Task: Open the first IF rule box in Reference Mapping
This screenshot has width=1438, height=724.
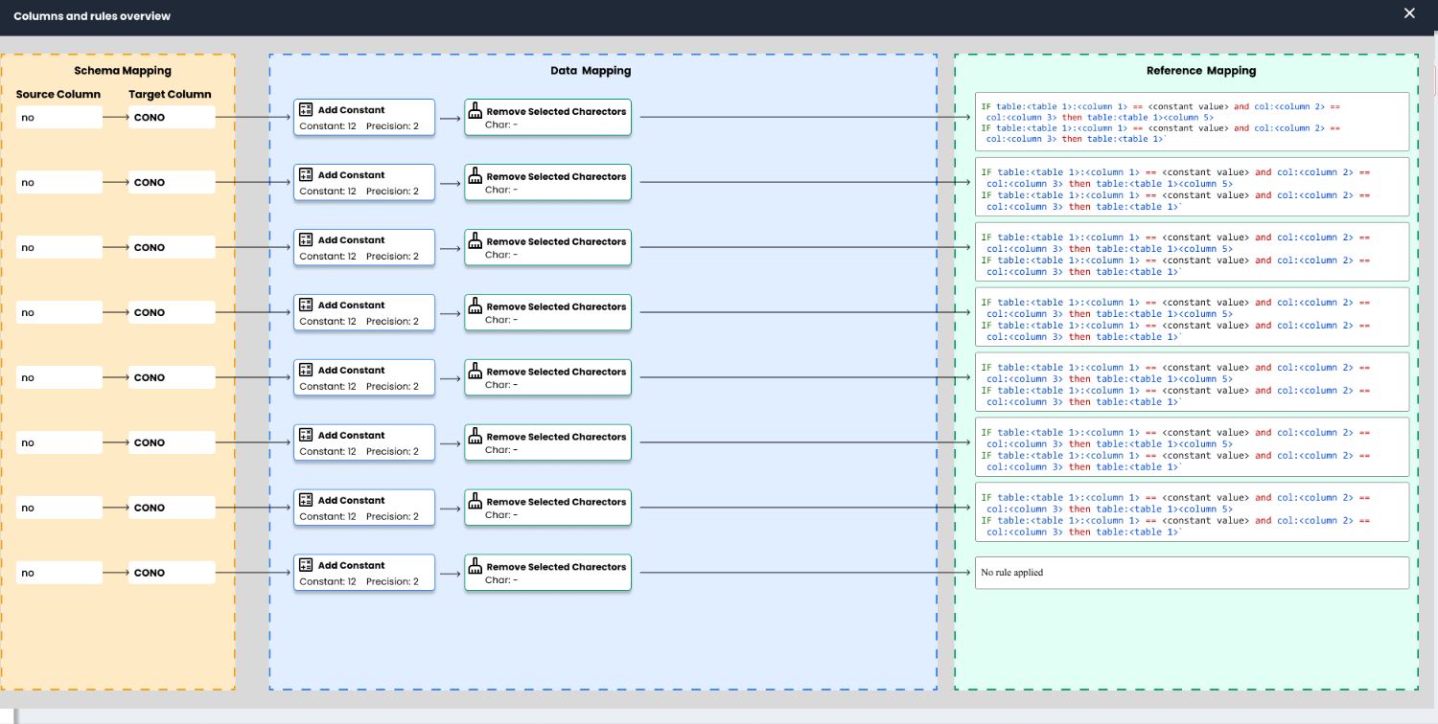Action: pos(1192,122)
